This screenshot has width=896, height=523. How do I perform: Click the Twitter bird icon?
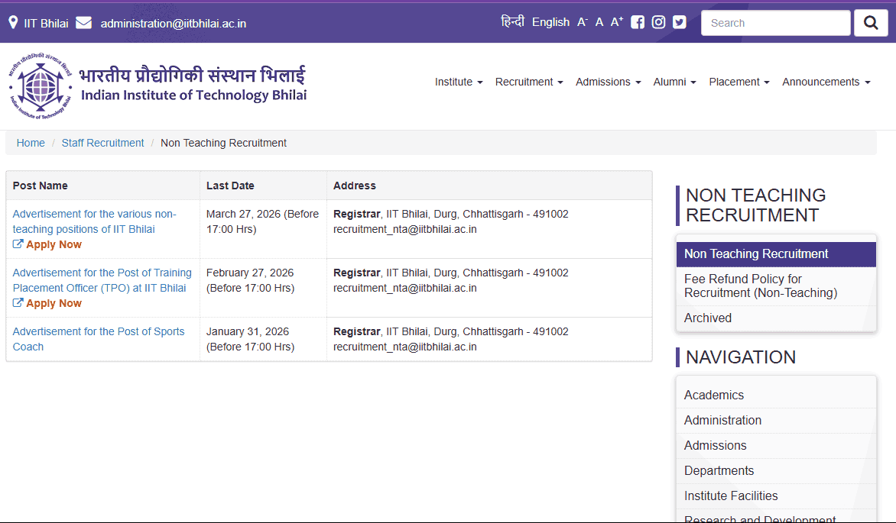click(679, 22)
